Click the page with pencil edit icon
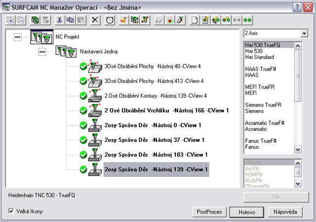 pyautogui.click(x=205, y=20)
